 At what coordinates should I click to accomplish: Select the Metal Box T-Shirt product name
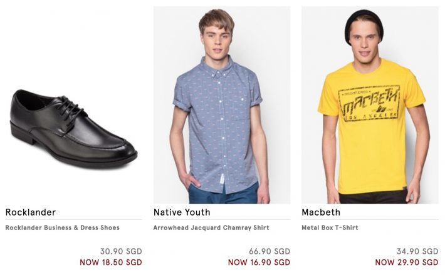click(x=330, y=228)
